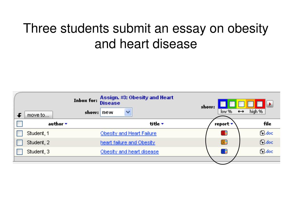
Task: Check the box for Student, 3
Action: click(20, 152)
